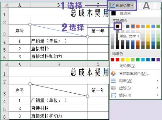Choose the orange theme color swatch
Screen dimensions: 162x120
pyautogui.click(x=138, y=26)
